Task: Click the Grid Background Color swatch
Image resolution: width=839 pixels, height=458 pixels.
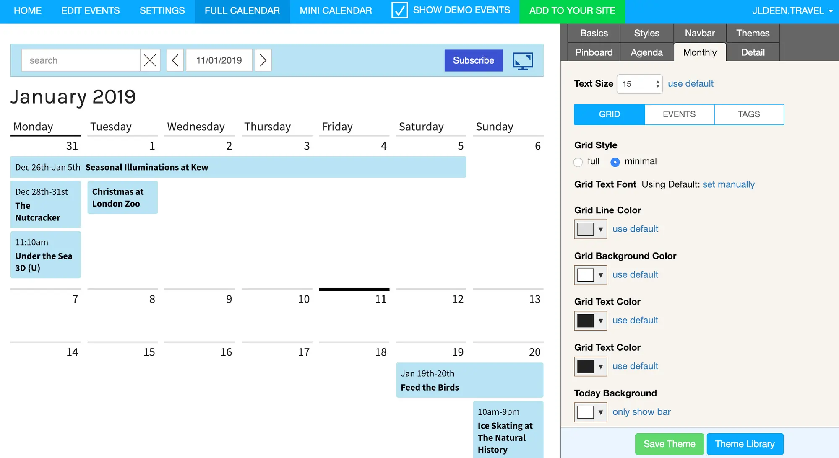Action: 586,275
